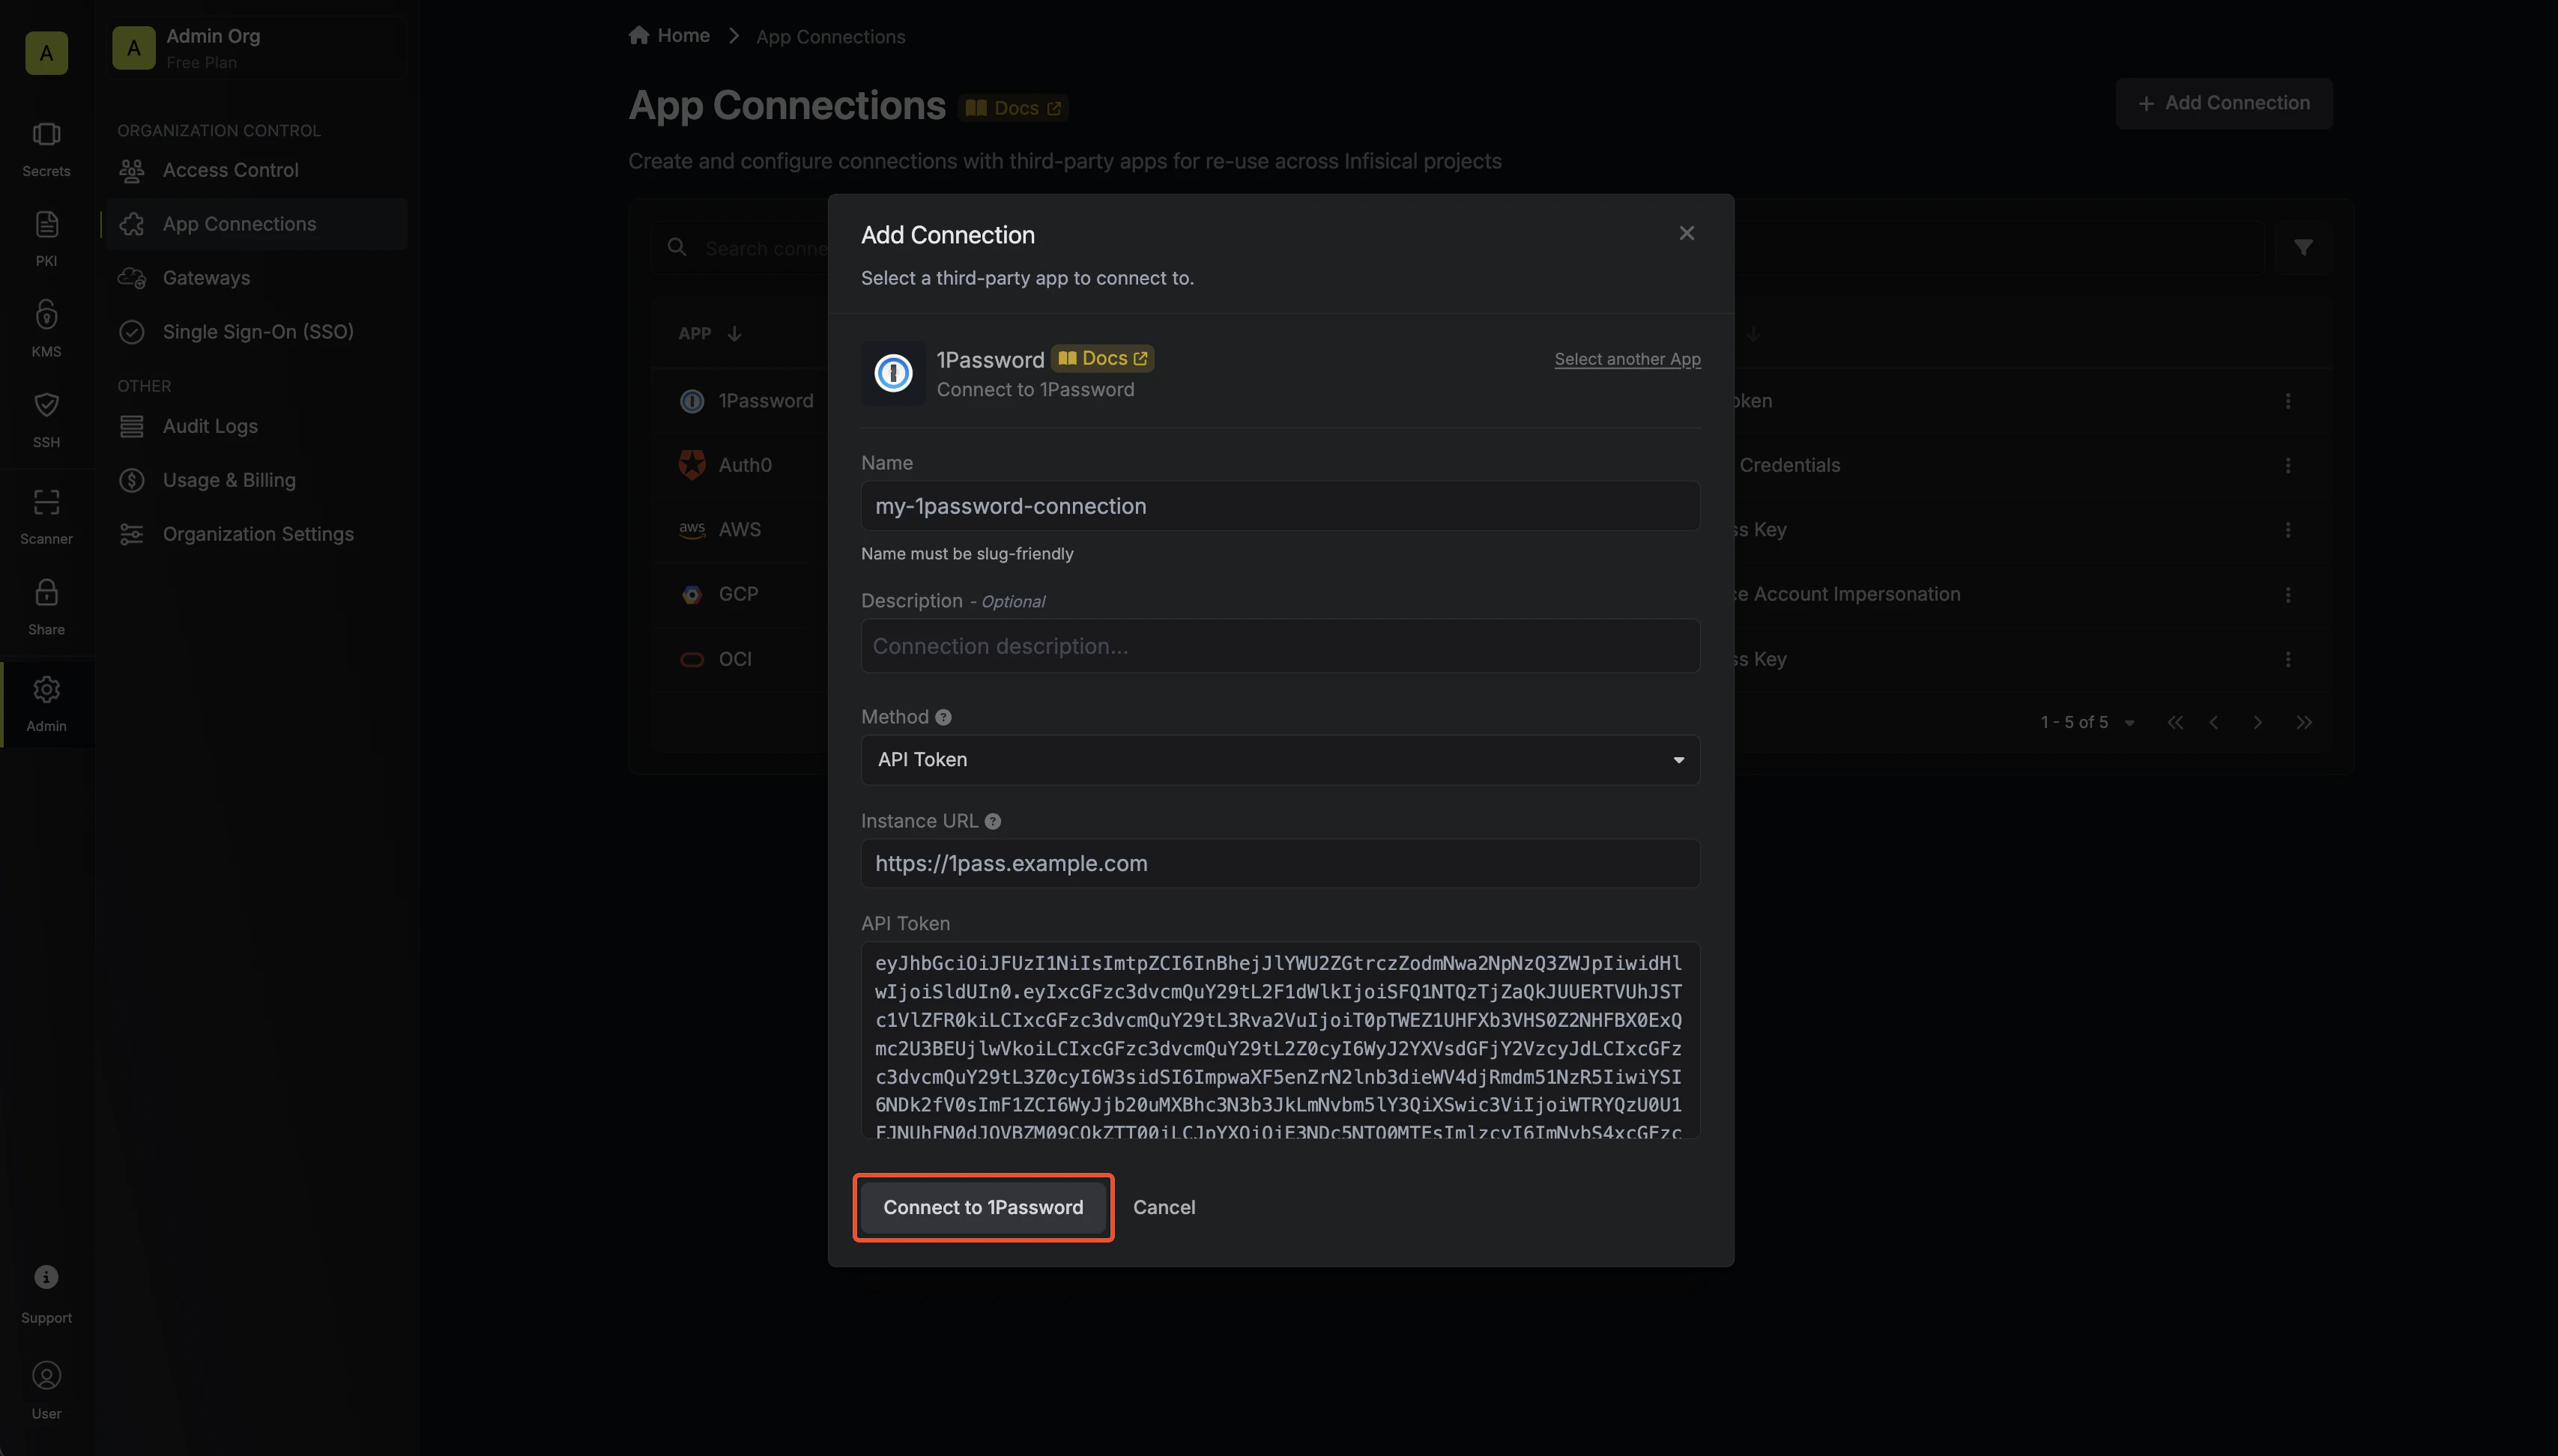Click the Name input field
Image resolution: width=2558 pixels, height=1456 pixels.
1280,506
